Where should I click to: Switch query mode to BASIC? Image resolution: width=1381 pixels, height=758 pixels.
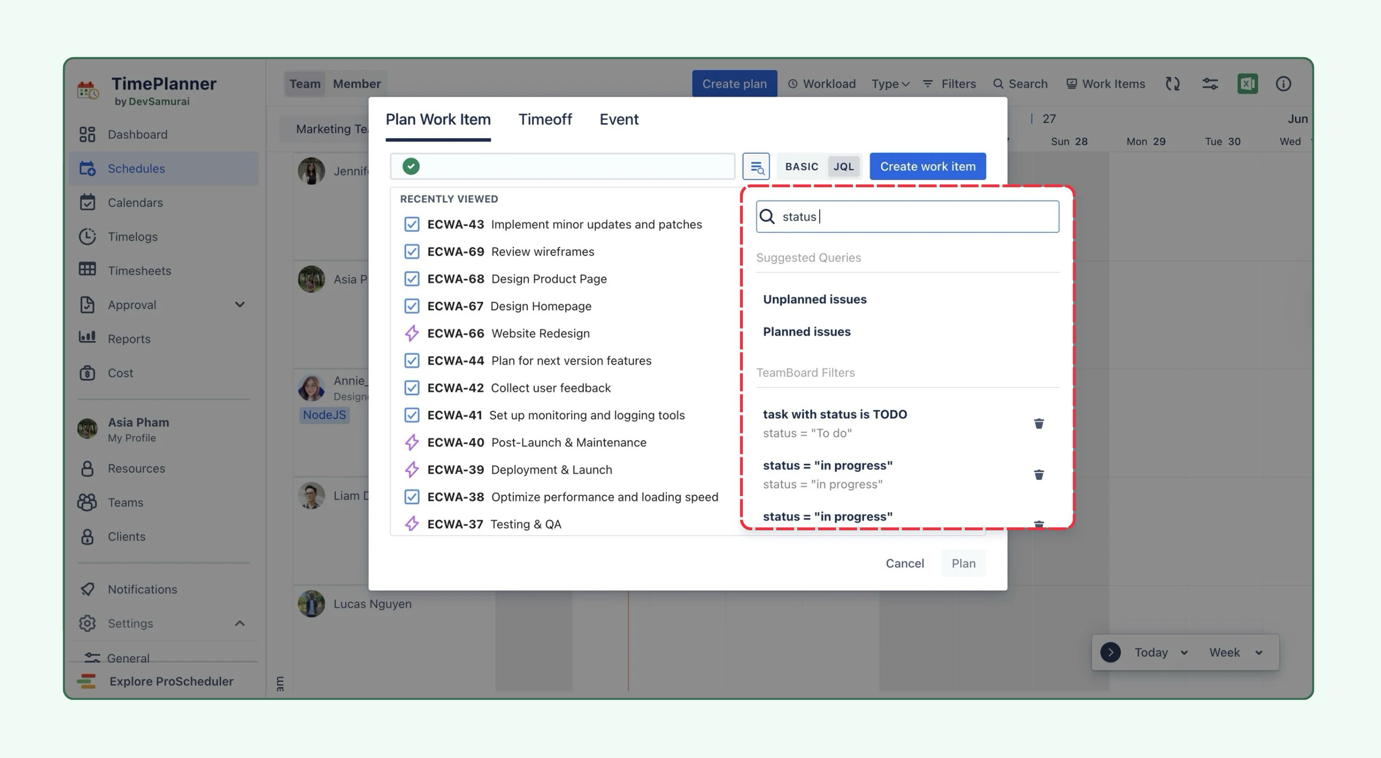[802, 166]
